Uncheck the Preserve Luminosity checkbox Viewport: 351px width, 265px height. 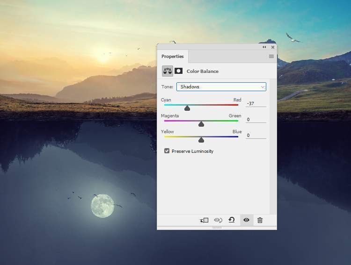167,151
